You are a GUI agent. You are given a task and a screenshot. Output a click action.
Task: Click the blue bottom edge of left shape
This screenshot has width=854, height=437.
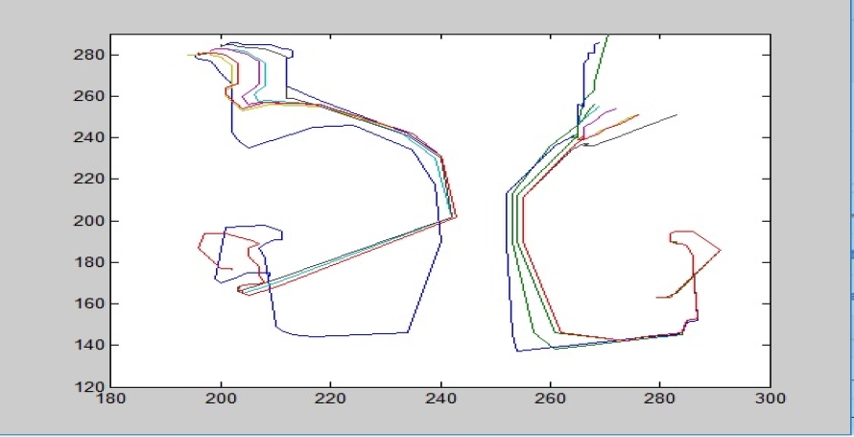[355, 334]
